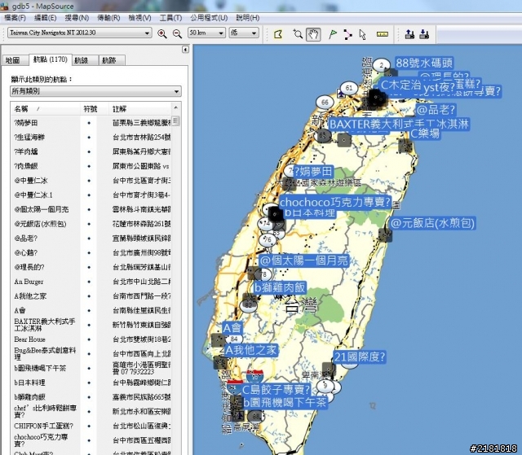This screenshot has height=455, width=522.
Task: Select the map selection tool icon
Action: point(278,34)
